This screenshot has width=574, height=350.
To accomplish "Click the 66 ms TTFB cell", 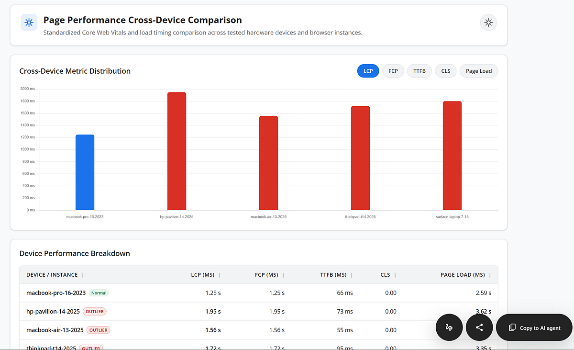I will (x=345, y=293).
